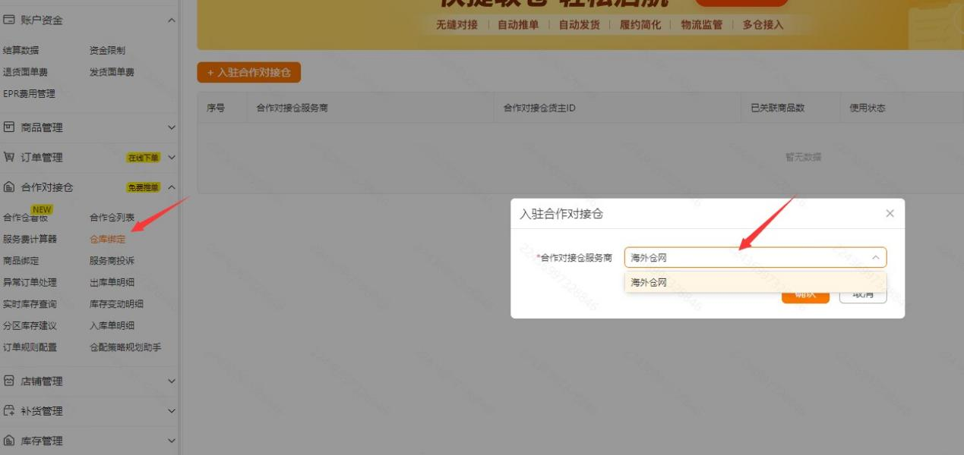Screen dimensions: 964x455
Task: Open 合作仓列表 in the sidebar
Action: pyautogui.click(x=112, y=218)
